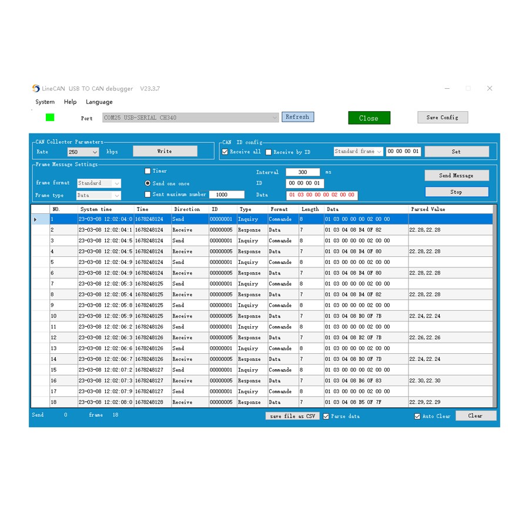Click save file as CSV button
This screenshot has height=529, width=529.
pos(292,416)
